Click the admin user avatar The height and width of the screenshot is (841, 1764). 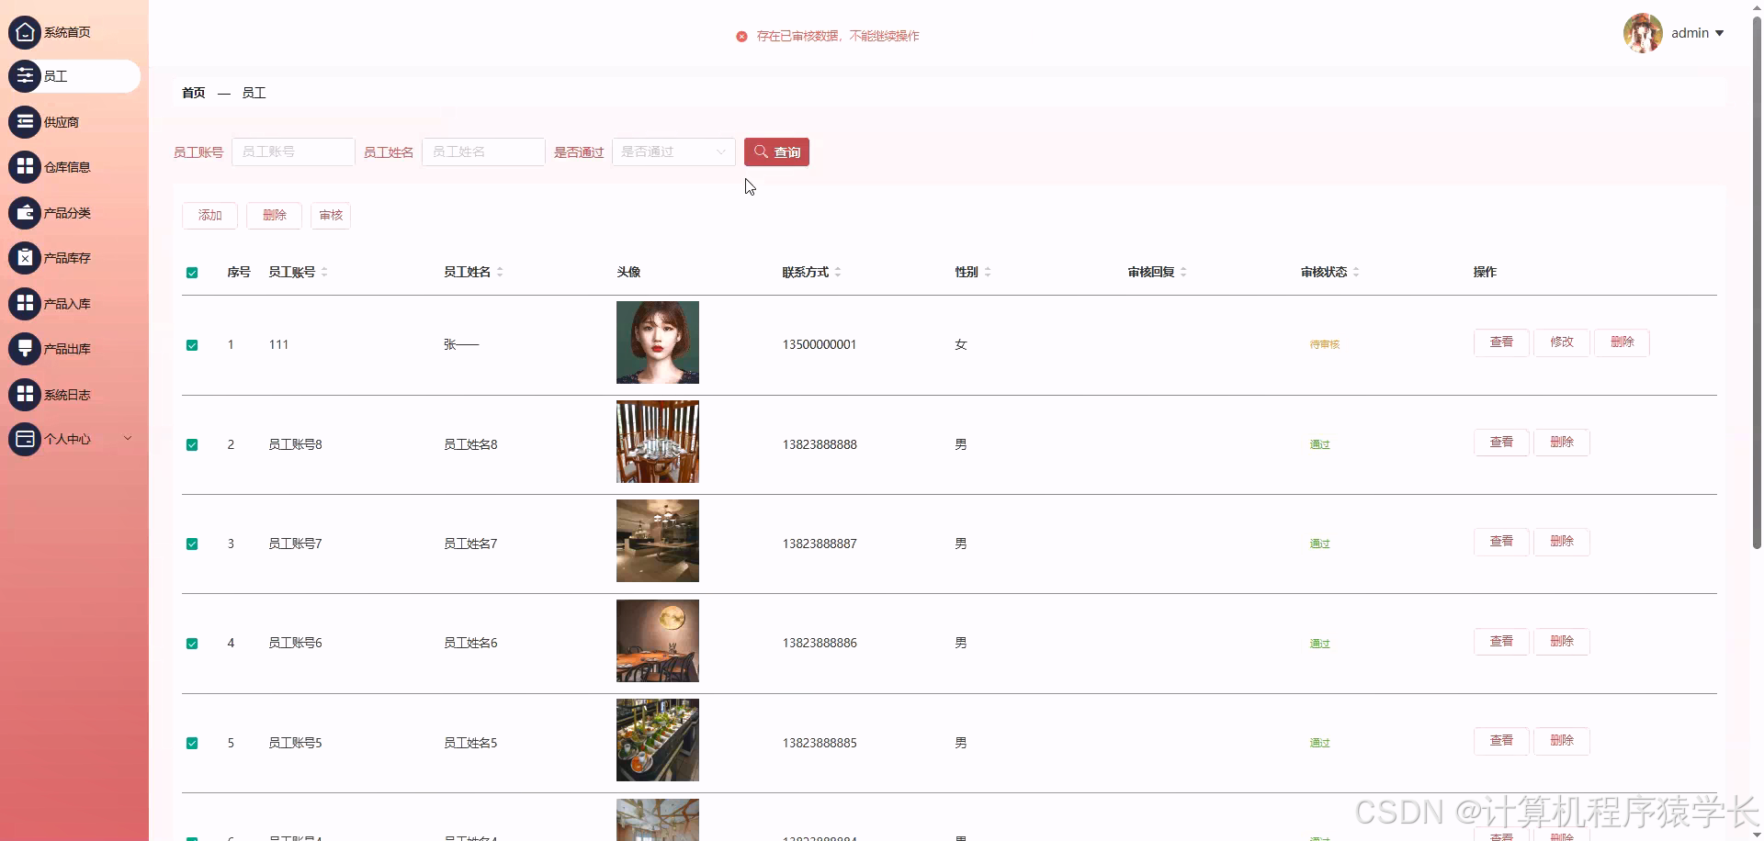(1643, 33)
